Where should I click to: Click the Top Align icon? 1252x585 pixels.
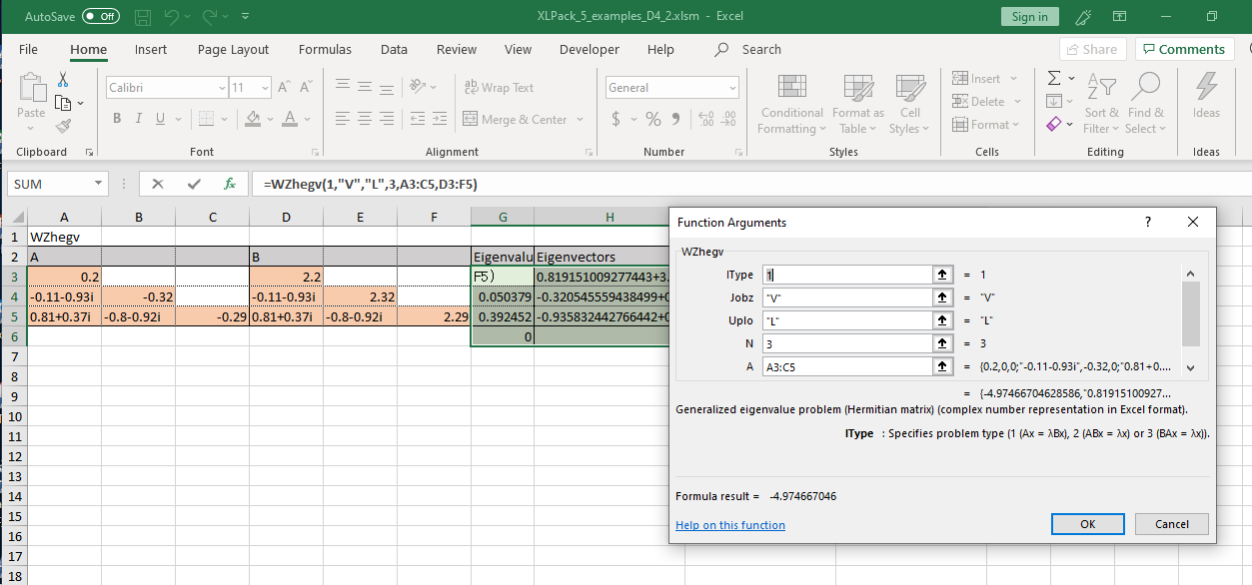pyautogui.click(x=343, y=88)
